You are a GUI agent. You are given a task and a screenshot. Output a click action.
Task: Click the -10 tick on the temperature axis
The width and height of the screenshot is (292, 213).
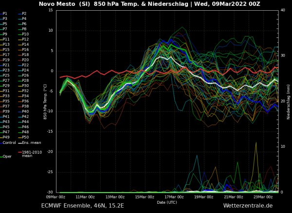coord(50,111)
